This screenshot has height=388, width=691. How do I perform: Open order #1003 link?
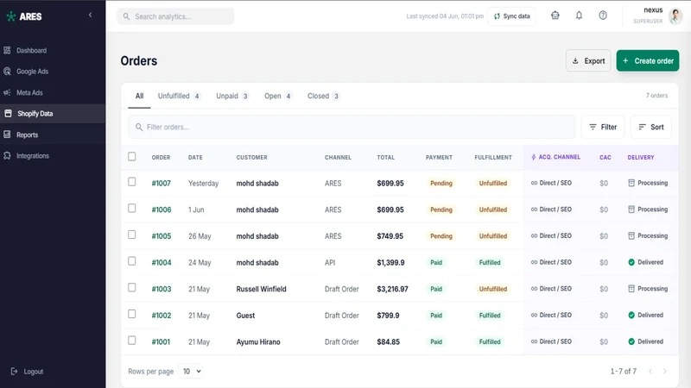coord(162,289)
